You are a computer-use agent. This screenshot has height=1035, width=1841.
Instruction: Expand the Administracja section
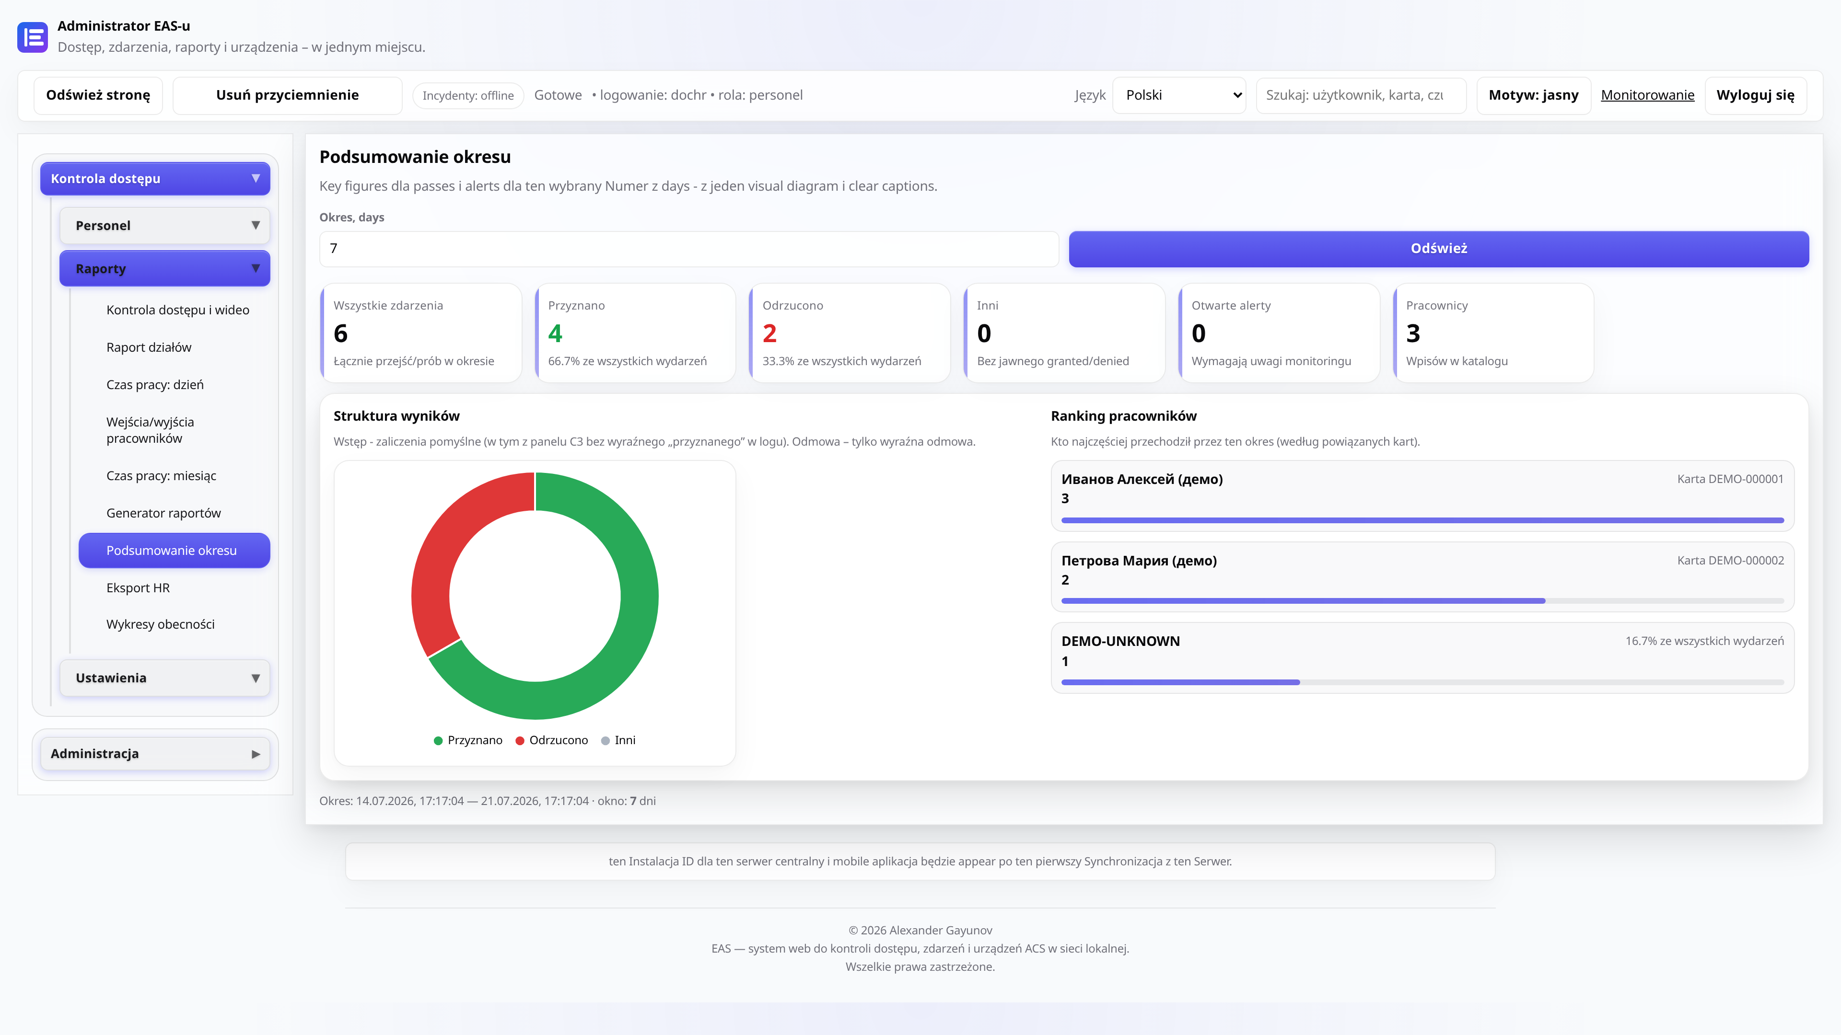coord(155,754)
